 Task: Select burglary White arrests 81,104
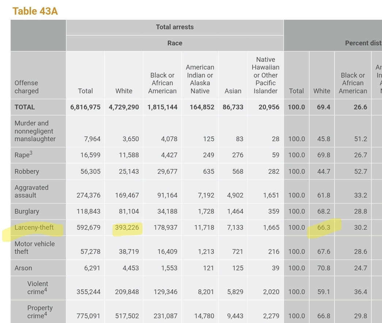coord(129,211)
